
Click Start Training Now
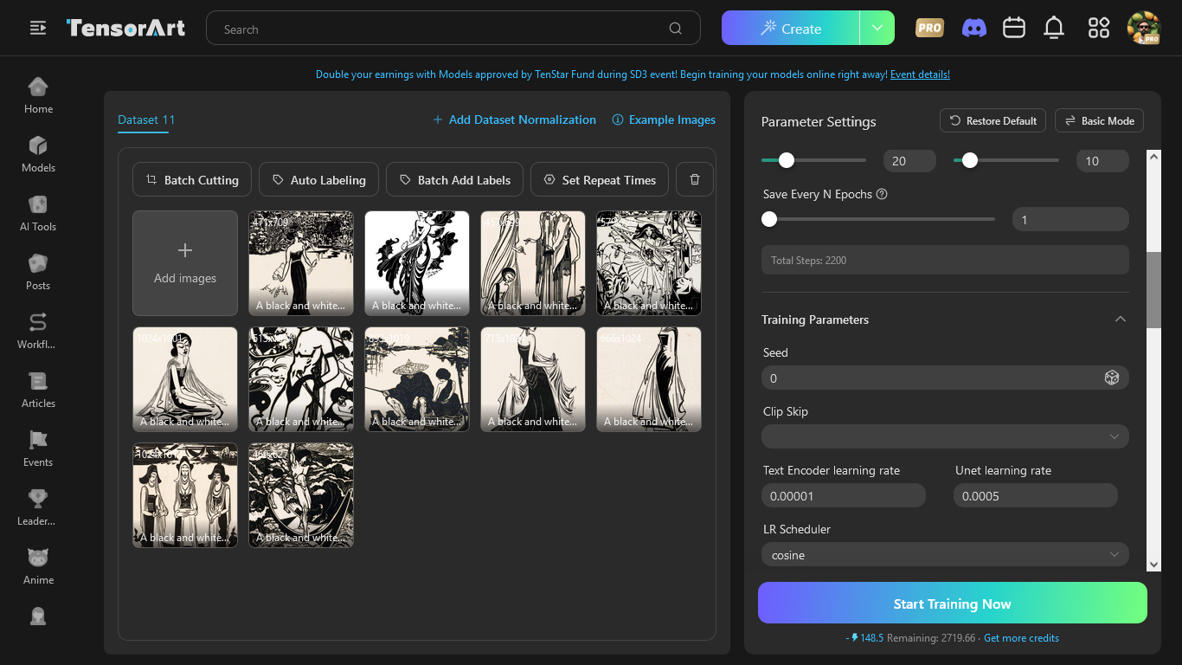[x=953, y=604]
